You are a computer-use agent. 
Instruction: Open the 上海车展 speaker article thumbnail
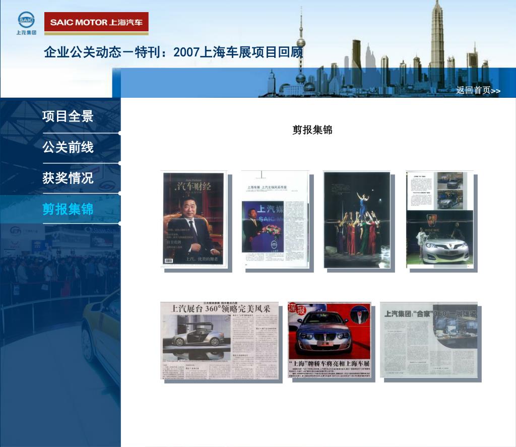(275, 219)
